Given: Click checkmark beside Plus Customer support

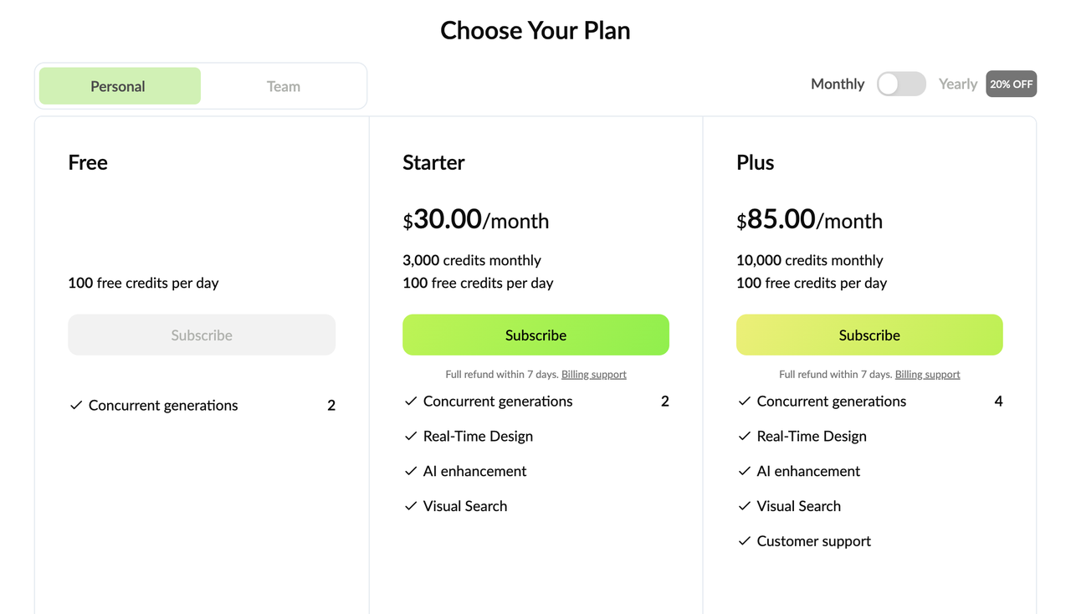Looking at the screenshot, I should pyautogui.click(x=745, y=541).
